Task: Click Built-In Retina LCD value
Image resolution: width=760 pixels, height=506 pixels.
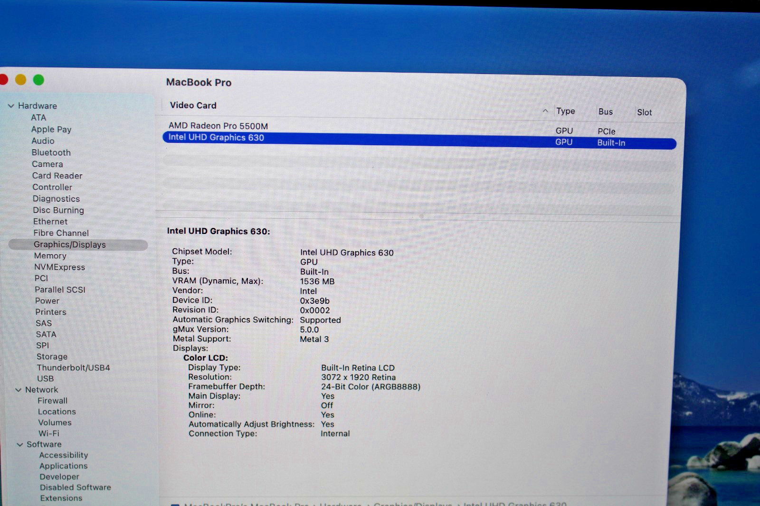Action: click(358, 368)
